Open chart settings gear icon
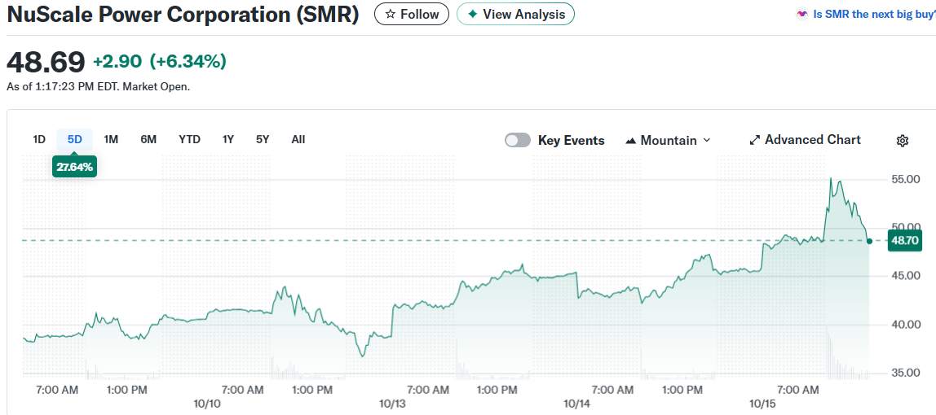The height and width of the screenshot is (415, 936). (903, 141)
